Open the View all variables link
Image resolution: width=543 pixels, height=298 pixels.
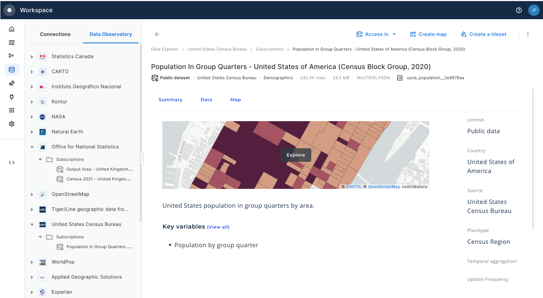click(x=218, y=227)
